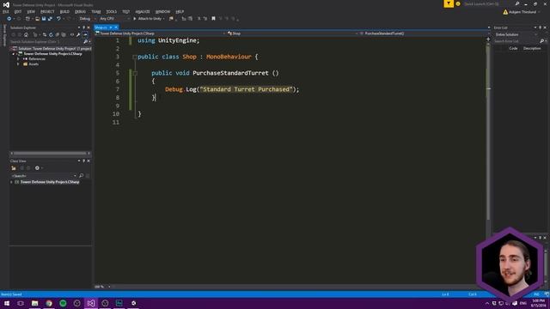Open the Entire Solution filter dropdown
Viewport: 550px width, 309px height.
tap(516, 34)
